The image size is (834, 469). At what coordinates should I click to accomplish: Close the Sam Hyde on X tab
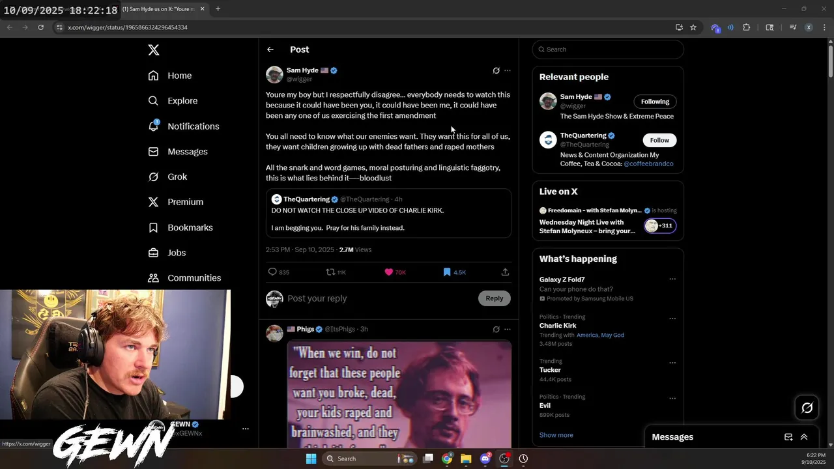[202, 9]
